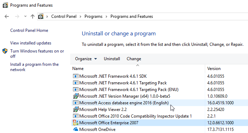This screenshot has height=133, width=248.
Task: Click the Microsoft Help Viewer 2.2 installer icon
Action: pyautogui.click(x=76, y=109)
